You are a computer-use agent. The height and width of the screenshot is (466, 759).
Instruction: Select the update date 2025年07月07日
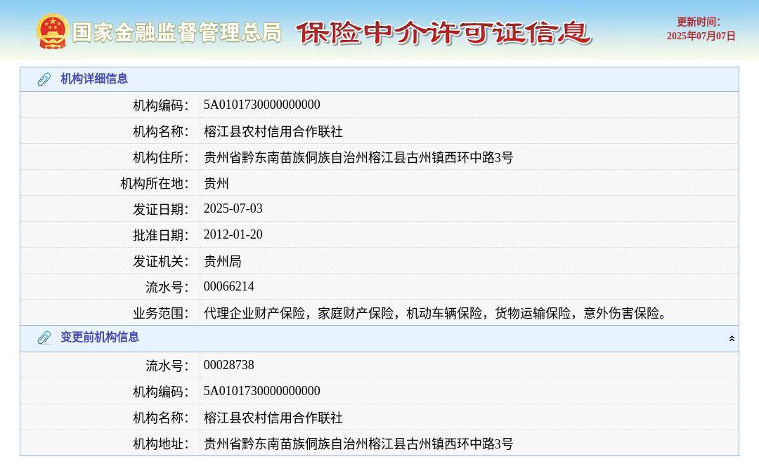pyautogui.click(x=701, y=36)
